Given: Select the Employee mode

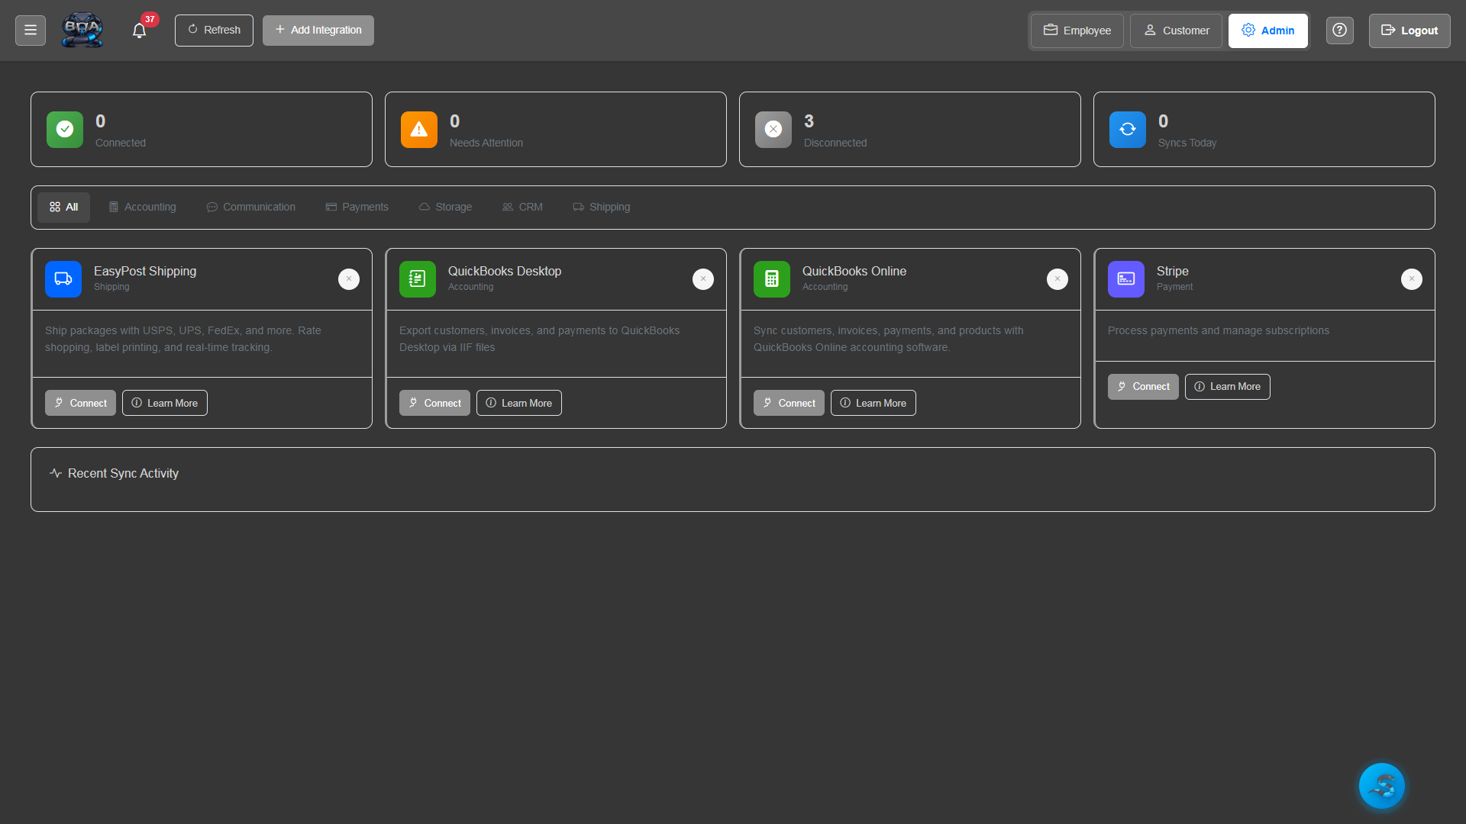Looking at the screenshot, I should 1076,31.
